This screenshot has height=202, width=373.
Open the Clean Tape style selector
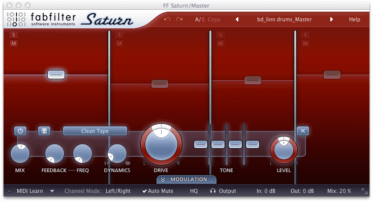95,131
